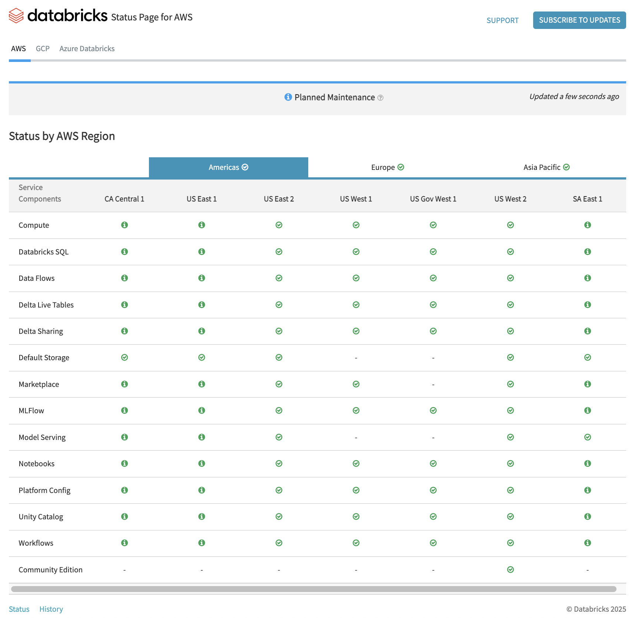Click Databricks SQL status icon for CA Central 1

pos(124,252)
